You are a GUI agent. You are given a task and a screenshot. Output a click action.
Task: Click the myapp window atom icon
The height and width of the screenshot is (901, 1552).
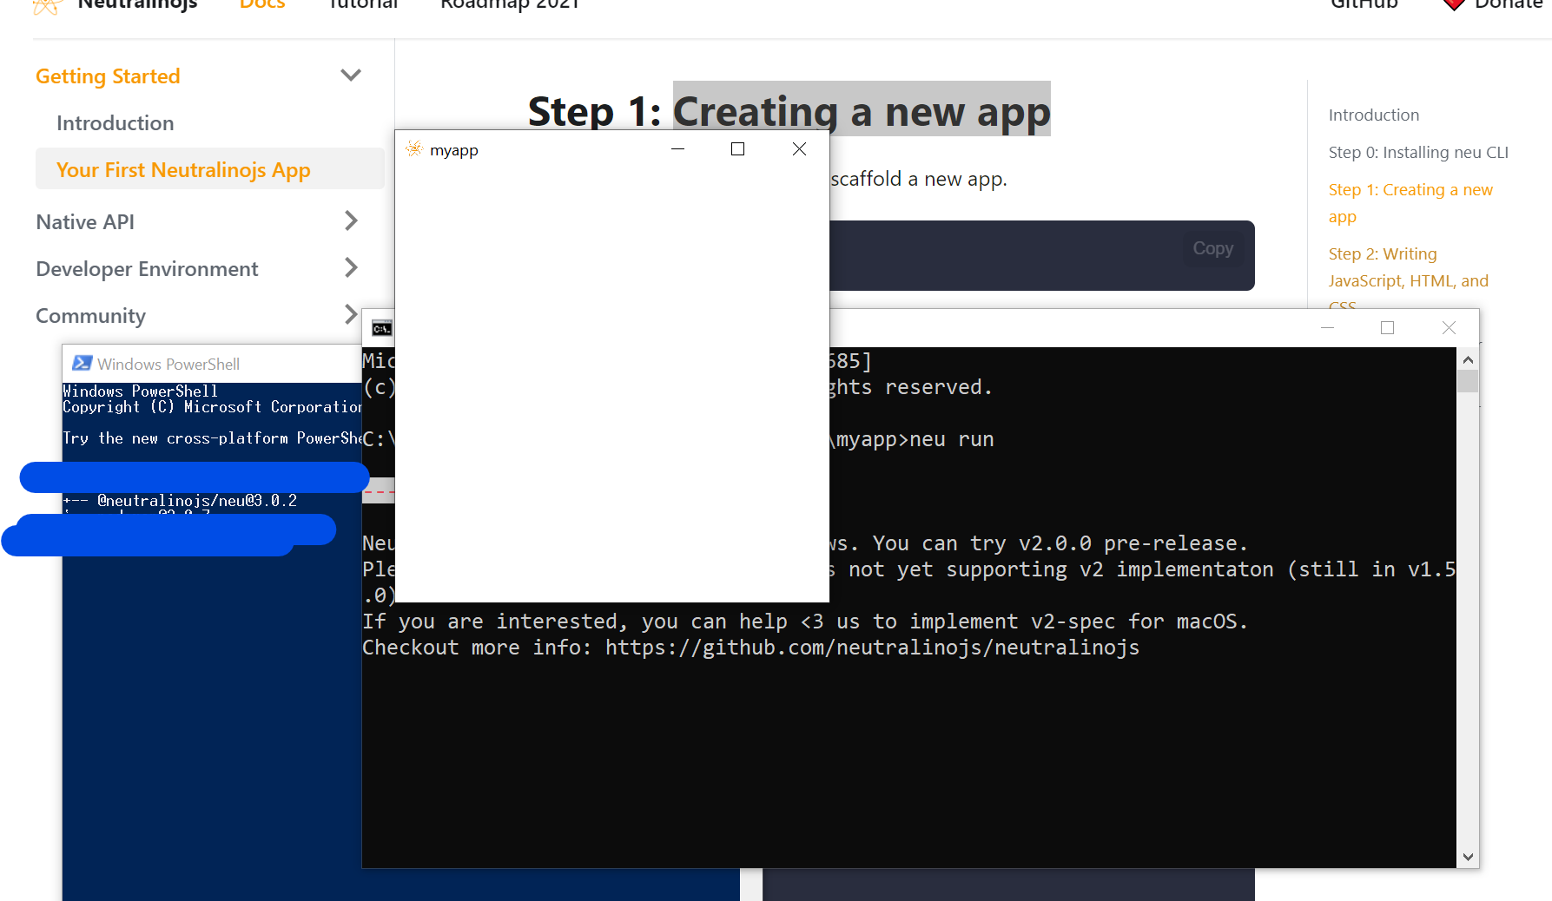[x=414, y=149]
